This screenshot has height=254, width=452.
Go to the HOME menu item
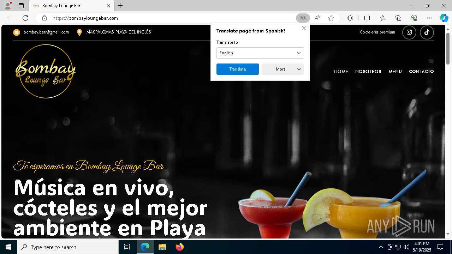[x=341, y=71]
